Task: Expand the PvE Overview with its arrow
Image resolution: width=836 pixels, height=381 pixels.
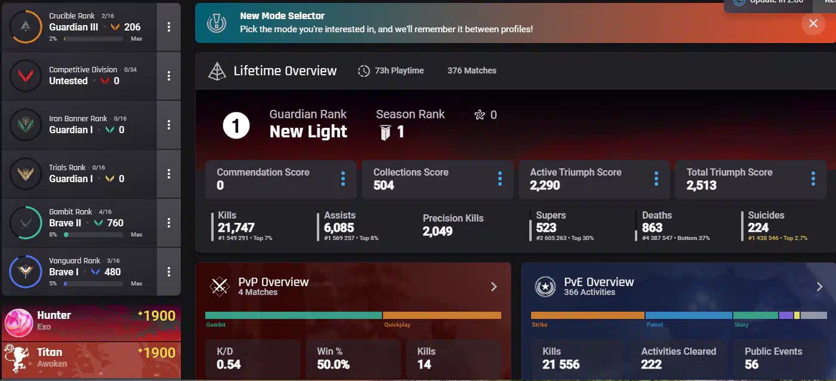Action: 820,287
